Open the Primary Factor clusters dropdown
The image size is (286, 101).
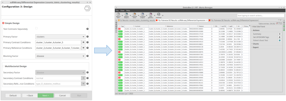pyautogui.click(x=60, y=36)
